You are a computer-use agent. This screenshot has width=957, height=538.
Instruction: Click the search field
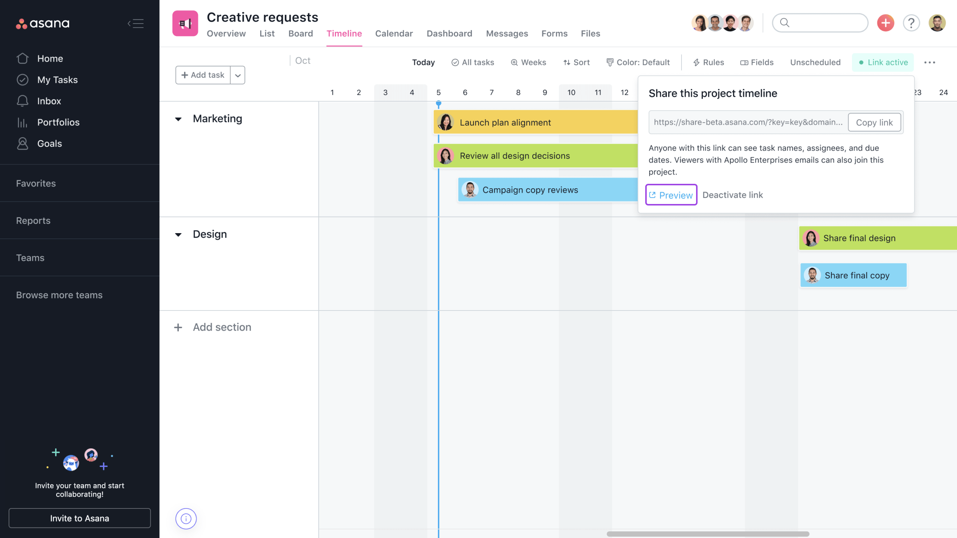pyautogui.click(x=820, y=23)
